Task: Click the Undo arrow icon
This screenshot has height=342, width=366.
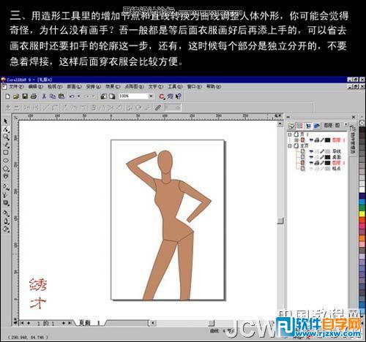Action: point(72,96)
